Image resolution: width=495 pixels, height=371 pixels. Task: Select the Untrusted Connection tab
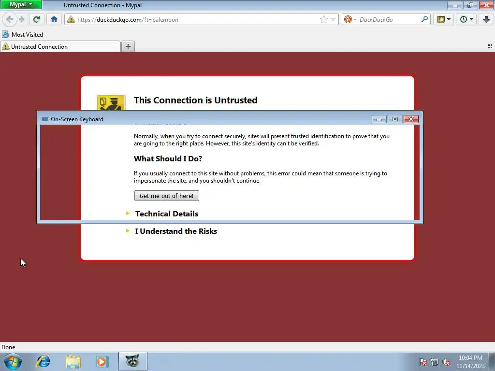point(60,47)
